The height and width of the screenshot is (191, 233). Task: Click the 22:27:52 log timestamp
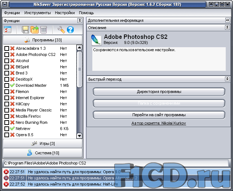click(17, 184)
